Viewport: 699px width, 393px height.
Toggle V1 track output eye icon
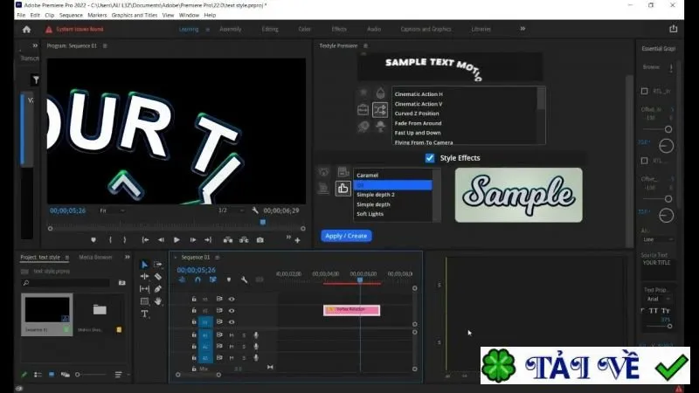point(232,321)
